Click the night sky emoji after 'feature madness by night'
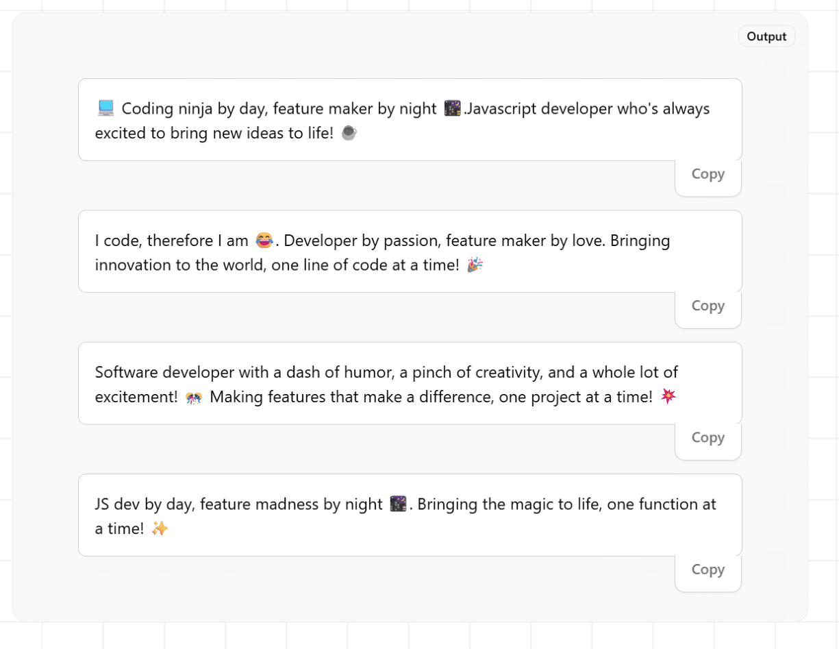The height and width of the screenshot is (649, 839). [x=398, y=504]
